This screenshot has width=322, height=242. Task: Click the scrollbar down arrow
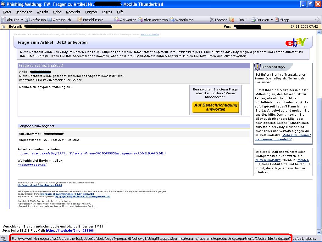(319, 232)
